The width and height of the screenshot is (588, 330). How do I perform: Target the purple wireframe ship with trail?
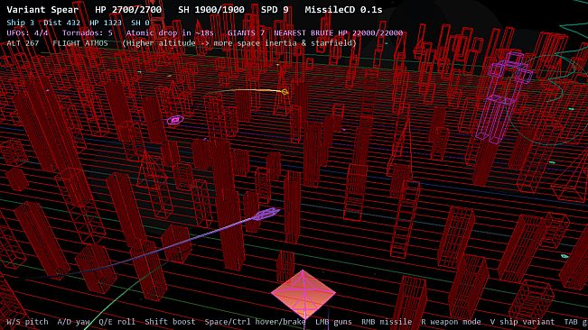pos(267,214)
